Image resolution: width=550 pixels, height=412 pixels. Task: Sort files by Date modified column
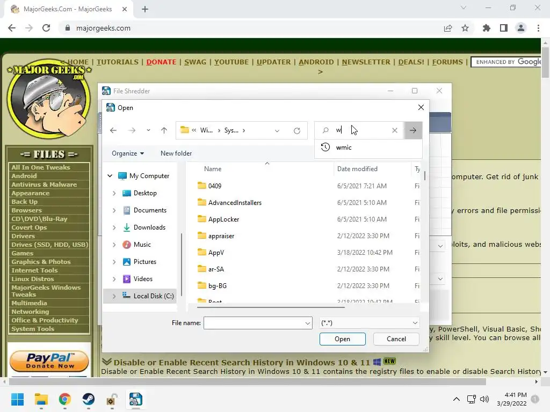pyautogui.click(x=357, y=169)
